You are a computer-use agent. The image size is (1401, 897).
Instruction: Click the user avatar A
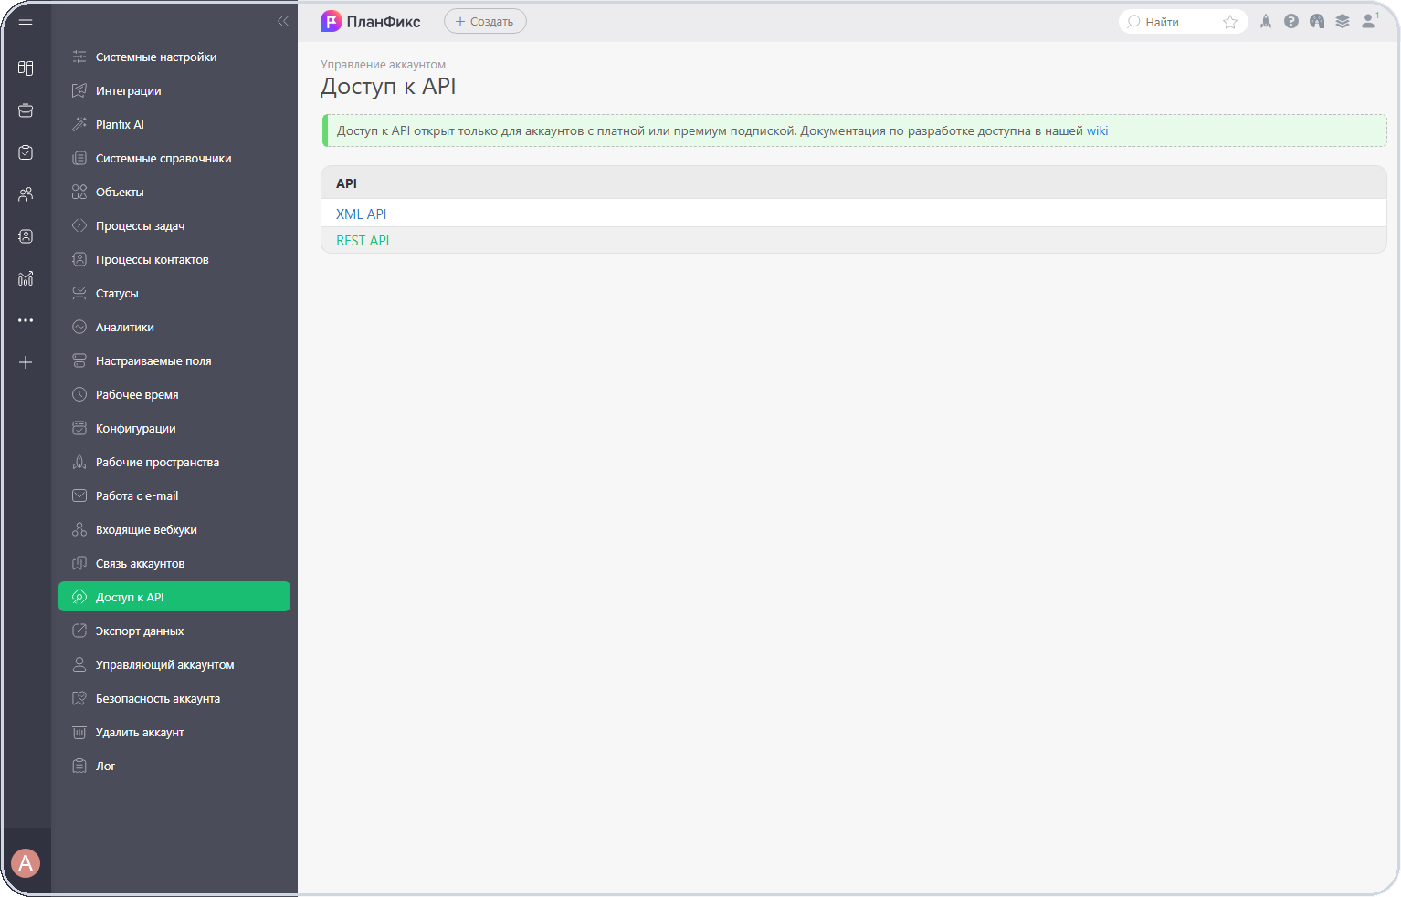[26, 862]
